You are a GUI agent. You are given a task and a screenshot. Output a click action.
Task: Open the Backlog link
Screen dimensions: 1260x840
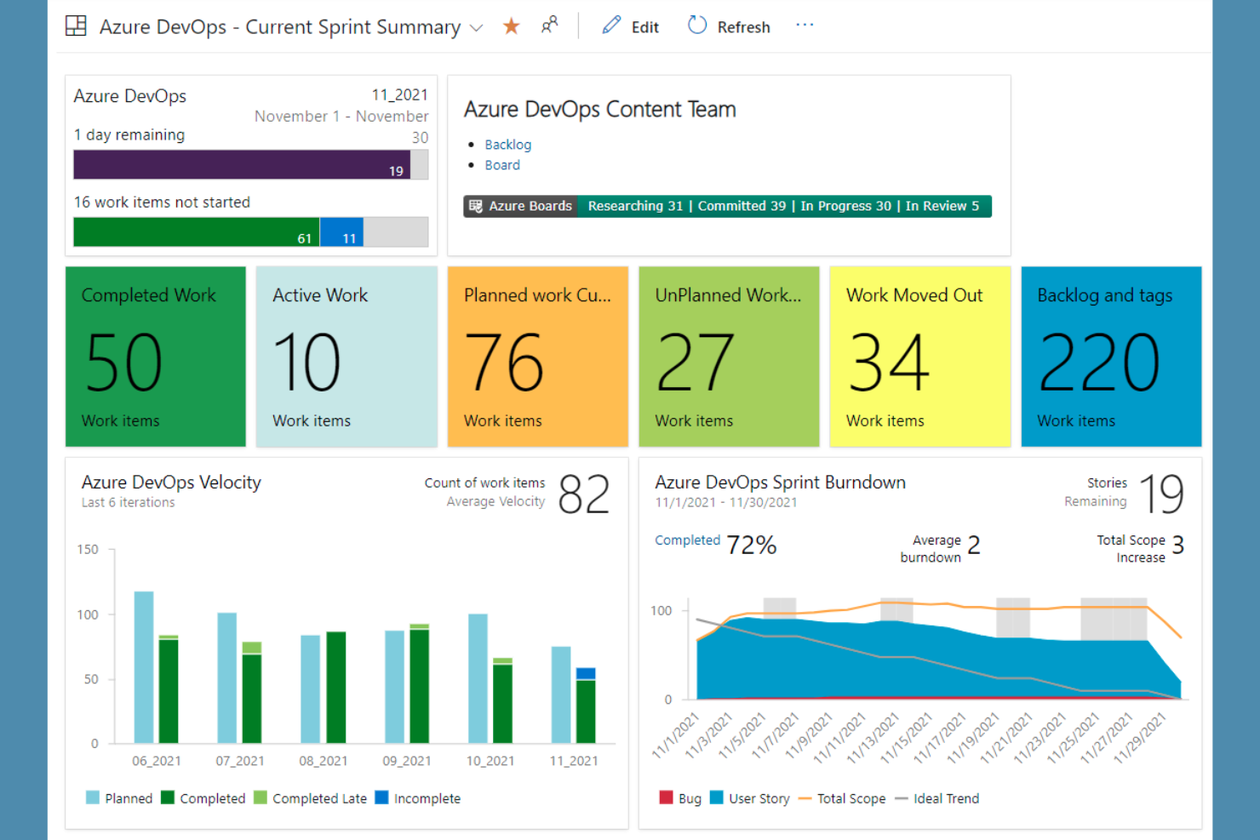click(507, 145)
